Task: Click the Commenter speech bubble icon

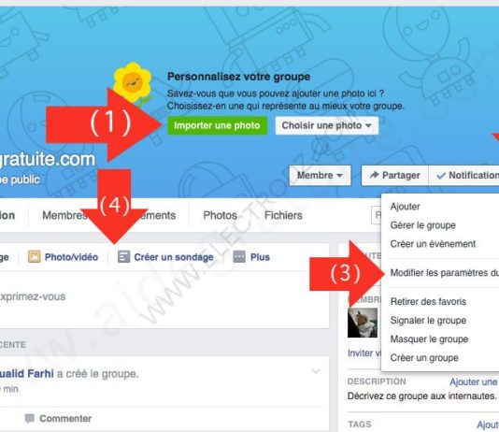Action: point(30,418)
